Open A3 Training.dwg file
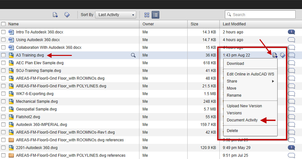Image resolution: width=302 pixels, height=159 pixels. pyautogui.click(x=30, y=55)
